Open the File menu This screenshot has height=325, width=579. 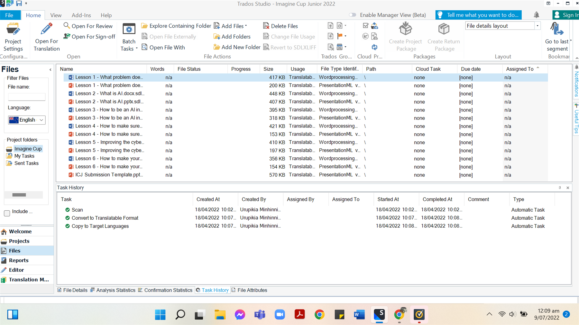click(x=9, y=15)
